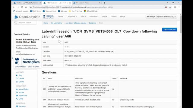Click the Home breadcrumb link
This screenshot has height=108, width=193.
(46, 23)
